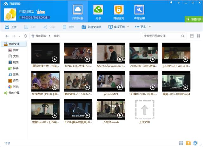
Task: Click the blue lock icon in status bar
Action: (195, 143)
